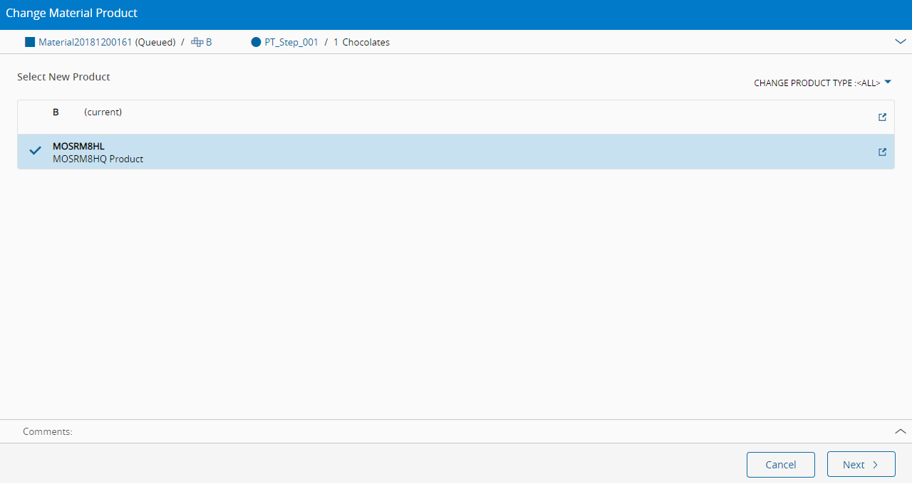Click the Change Material Product title bar

coord(456,13)
